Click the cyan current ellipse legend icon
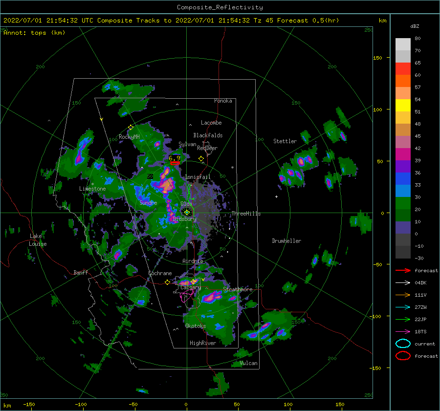This screenshot has width=440, height=411. pos(403,344)
